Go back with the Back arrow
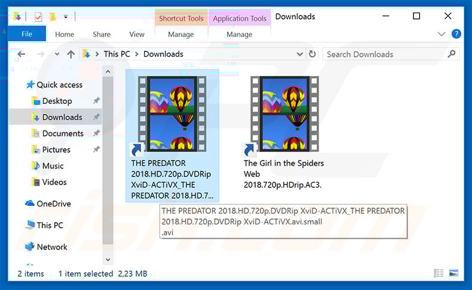Screen dimensions: 472x290 (22, 54)
